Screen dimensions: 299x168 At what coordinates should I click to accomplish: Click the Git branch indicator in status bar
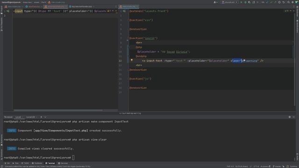point(277,167)
